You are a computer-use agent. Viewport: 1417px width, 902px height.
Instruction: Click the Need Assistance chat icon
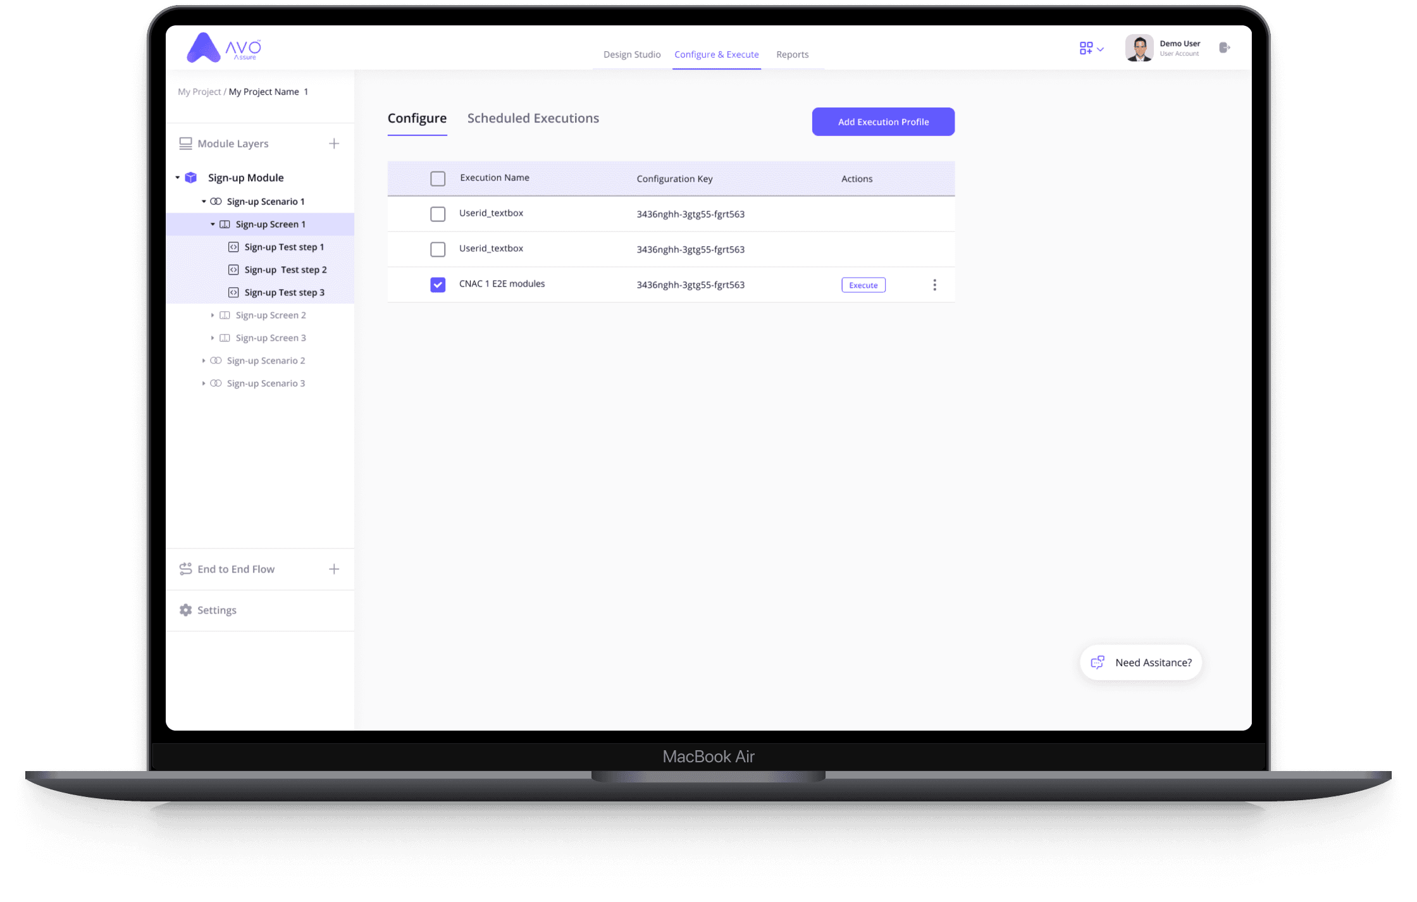click(1098, 662)
